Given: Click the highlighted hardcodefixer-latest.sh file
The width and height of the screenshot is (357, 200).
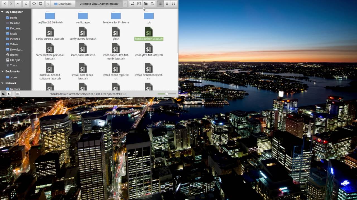Looking at the screenshot, I should click(149, 34).
